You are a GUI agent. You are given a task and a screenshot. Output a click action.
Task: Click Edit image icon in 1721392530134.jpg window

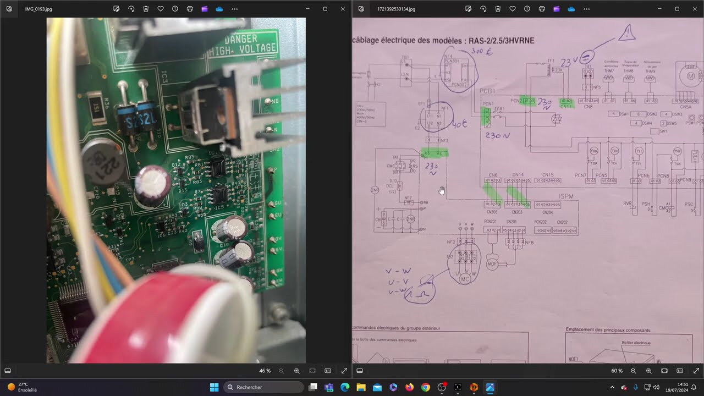468,9
